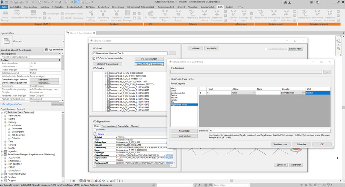
Task: Click the Lüftungs-Import icon
Action: coord(244,16)
